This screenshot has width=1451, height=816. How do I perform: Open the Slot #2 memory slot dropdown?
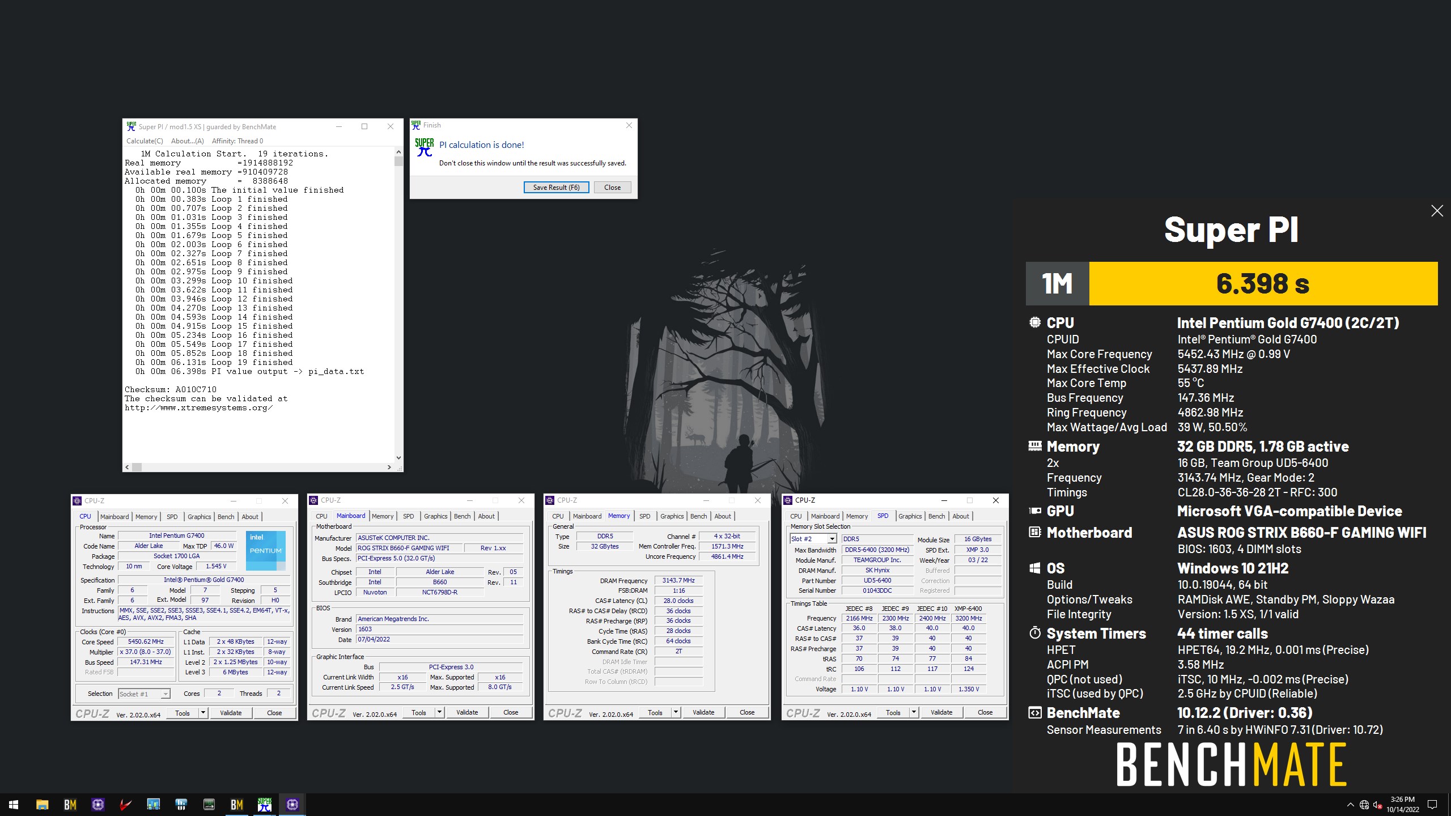coord(832,539)
